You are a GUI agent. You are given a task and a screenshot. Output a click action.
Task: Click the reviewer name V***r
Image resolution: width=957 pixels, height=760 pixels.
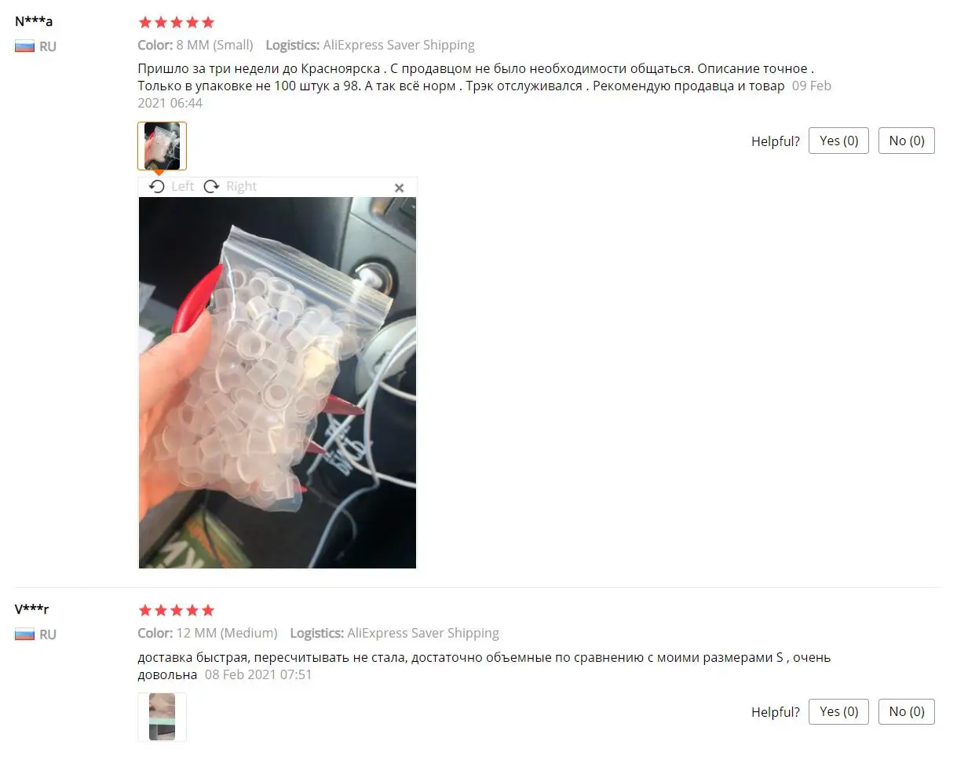click(31, 608)
